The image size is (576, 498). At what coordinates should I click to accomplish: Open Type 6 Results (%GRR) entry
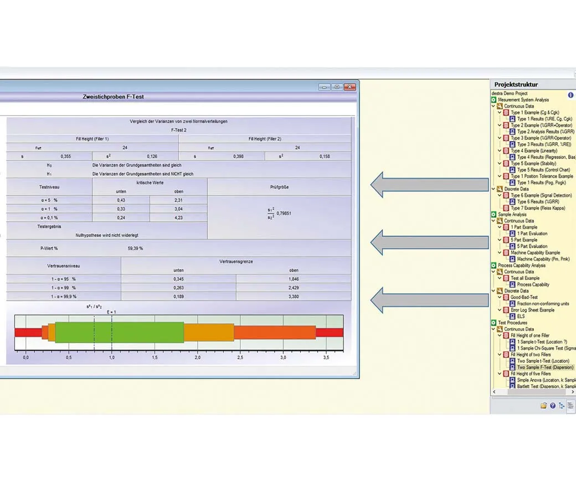538,201
